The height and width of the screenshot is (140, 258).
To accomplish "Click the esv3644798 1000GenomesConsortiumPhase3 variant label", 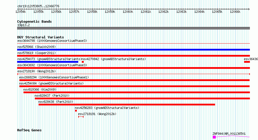I will coord(52,41).
